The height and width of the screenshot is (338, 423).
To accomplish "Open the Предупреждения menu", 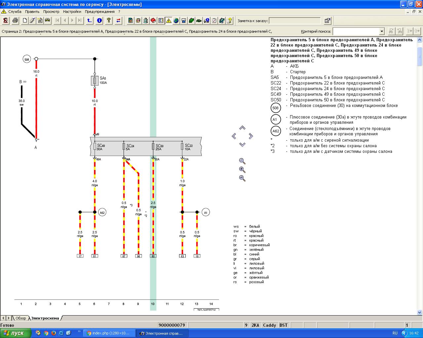I will click(99, 12).
